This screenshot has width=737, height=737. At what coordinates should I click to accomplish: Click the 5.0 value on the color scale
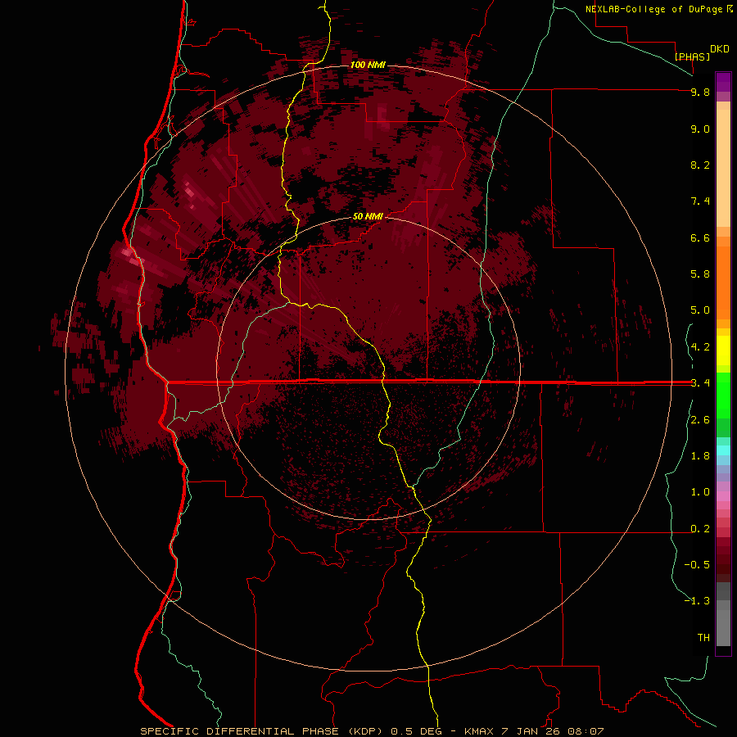coord(700,310)
